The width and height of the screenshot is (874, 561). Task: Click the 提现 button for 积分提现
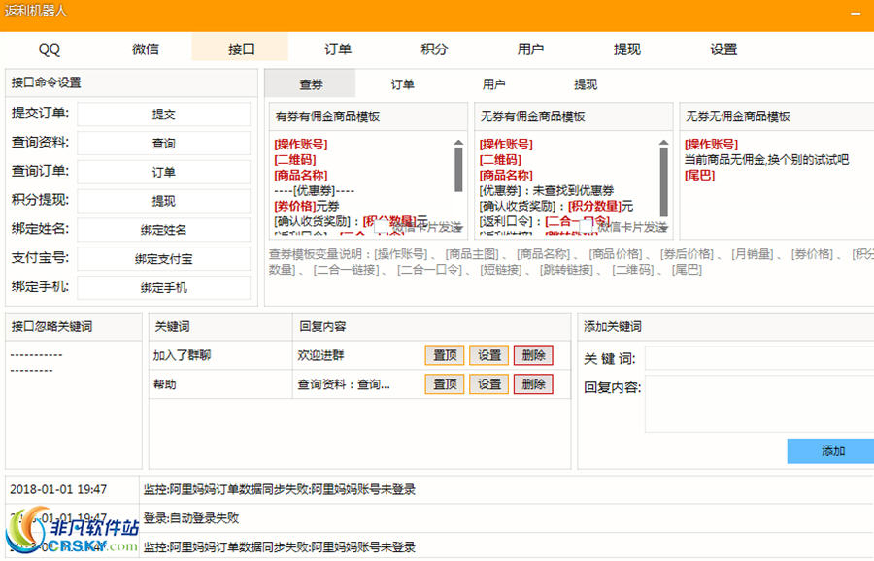tap(165, 201)
